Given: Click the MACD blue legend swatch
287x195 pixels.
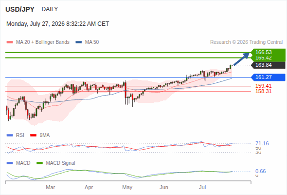Looking at the screenshot, I should coord(10,163).
